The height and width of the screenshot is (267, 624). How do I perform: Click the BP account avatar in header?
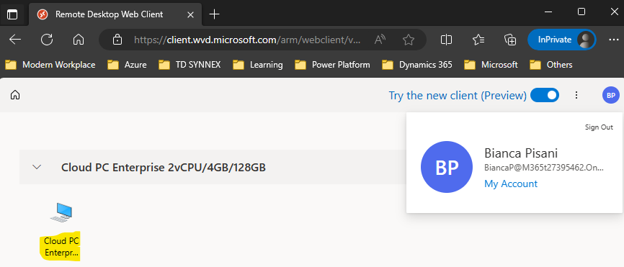click(x=611, y=95)
